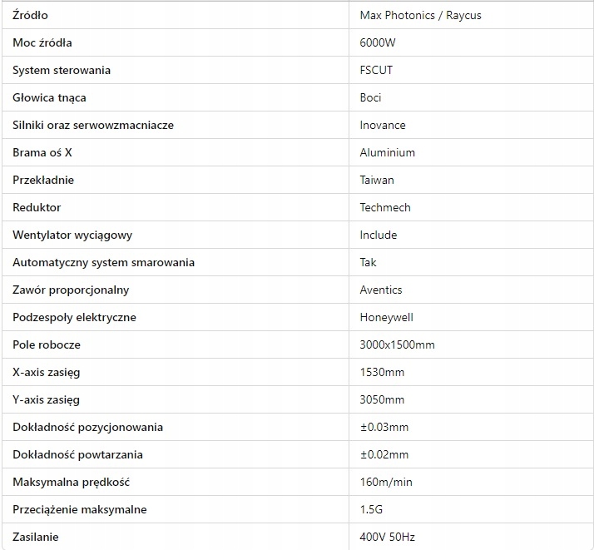The height and width of the screenshot is (550, 594).
Task: Select the "Dokładność pozycjonowania" row label
Action: tap(88, 427)
